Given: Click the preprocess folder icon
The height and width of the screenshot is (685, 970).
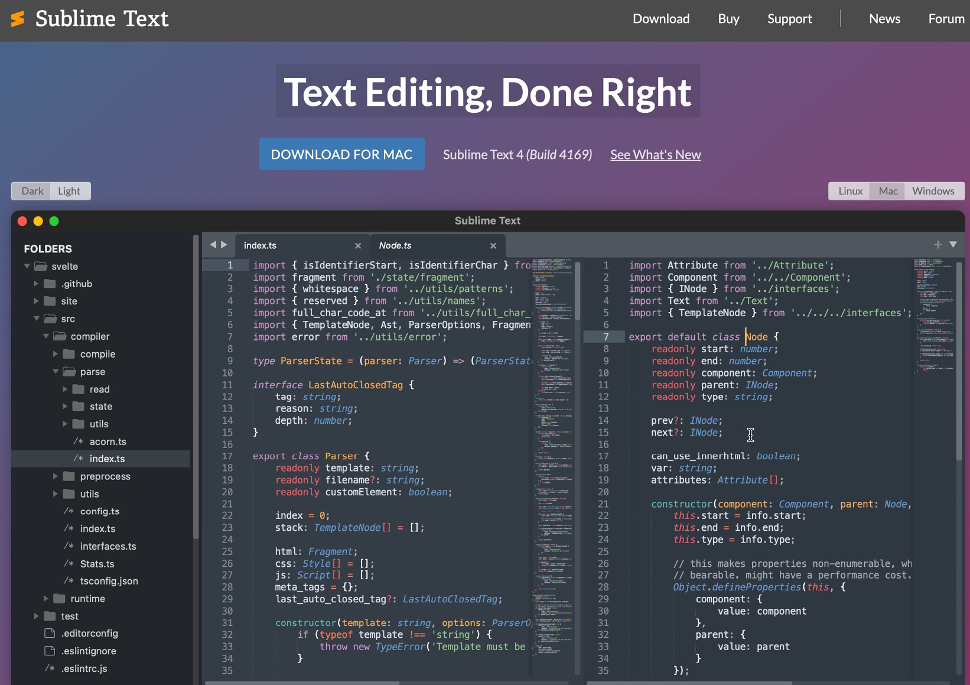Looking at the screenshot, I should tap(69, 476).
